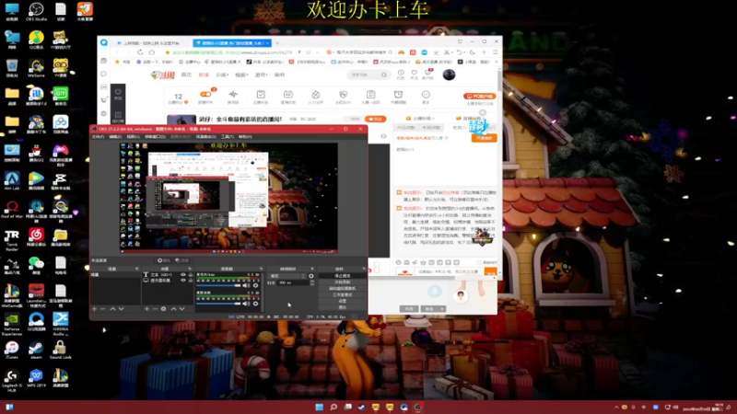Click the add source plus icon in OBS
Screen dimensions: 737x414
pyautogui.click(x=146, y=309)
